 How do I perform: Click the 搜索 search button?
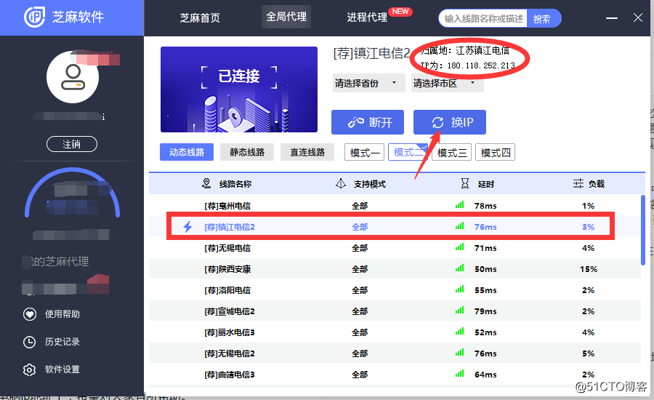coord(542,18)
